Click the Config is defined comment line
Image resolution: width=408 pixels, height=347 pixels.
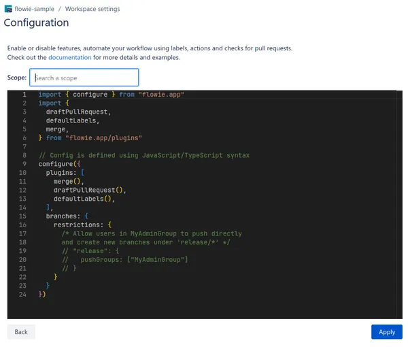click(x=144, y=155)
